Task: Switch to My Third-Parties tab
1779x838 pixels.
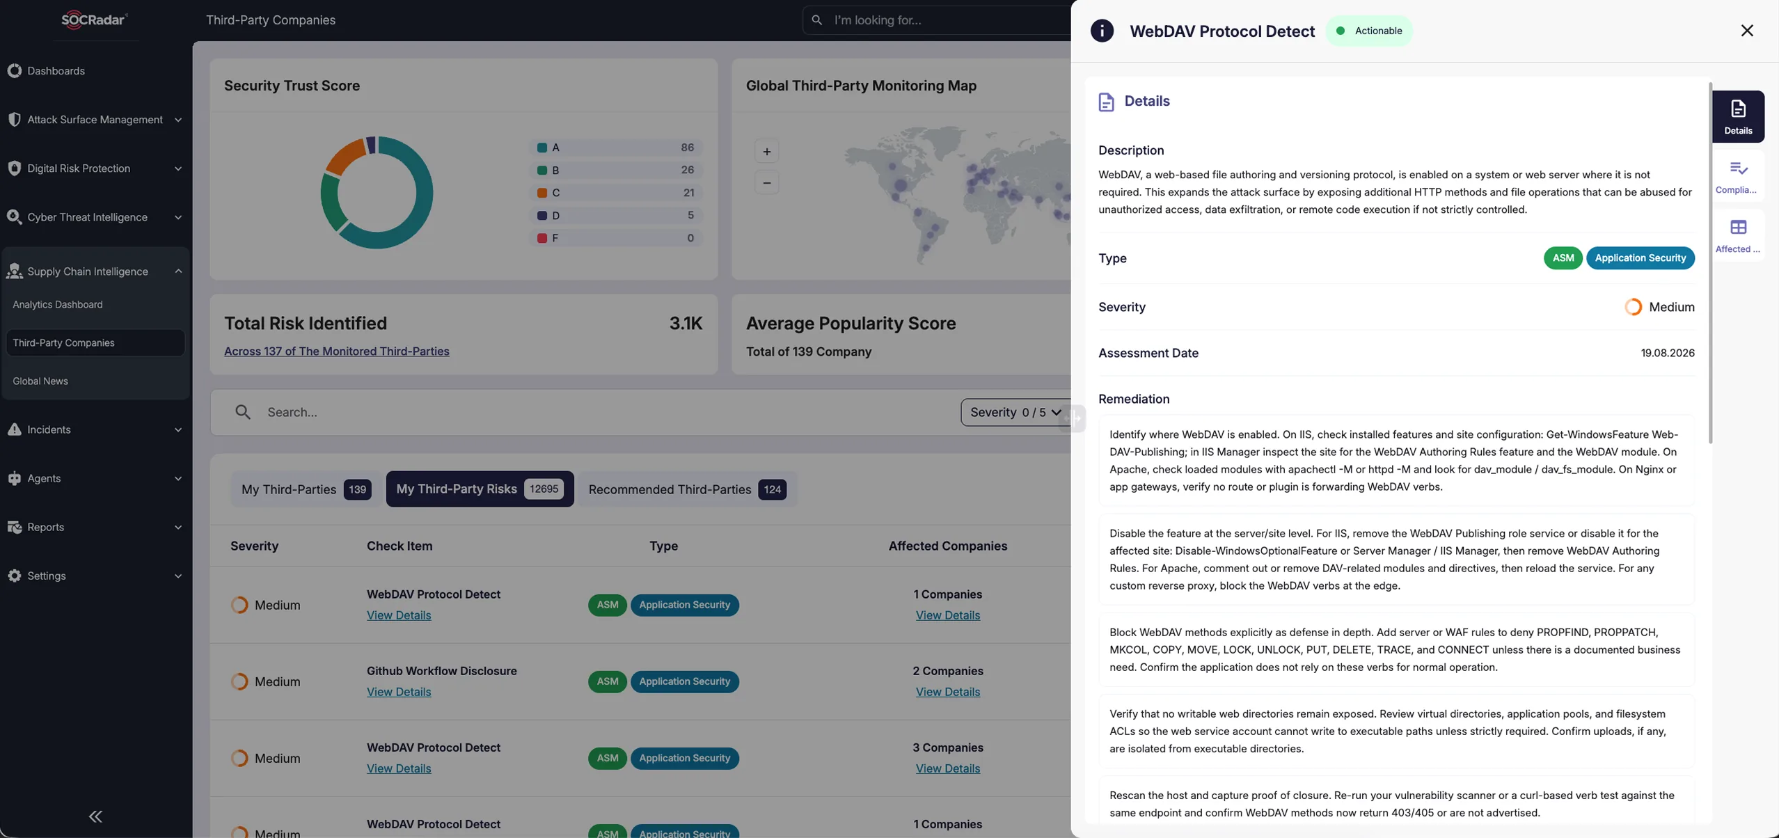Action: [306, 489]
